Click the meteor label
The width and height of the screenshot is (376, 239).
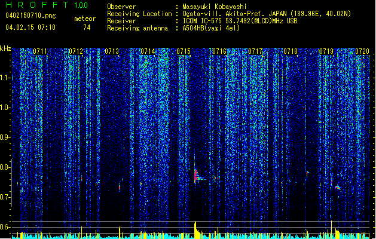point(85,19)
